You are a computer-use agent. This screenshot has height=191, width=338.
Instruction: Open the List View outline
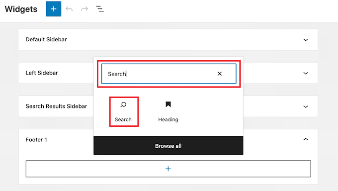pyautogui.click(x=100, y=9)
